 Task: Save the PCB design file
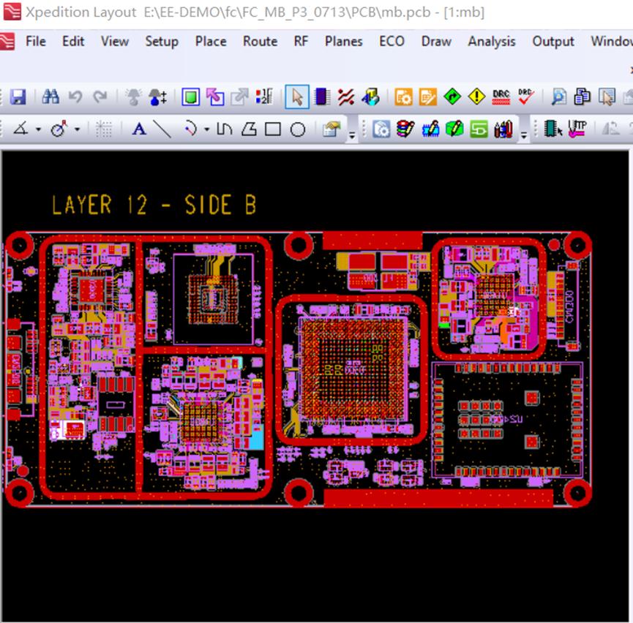pyautogui.click(x=18, y=97)
